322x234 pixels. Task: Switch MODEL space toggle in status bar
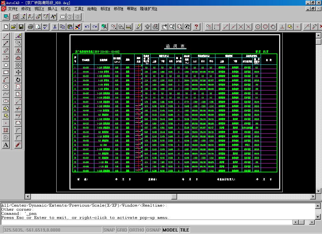pos(170,230)
